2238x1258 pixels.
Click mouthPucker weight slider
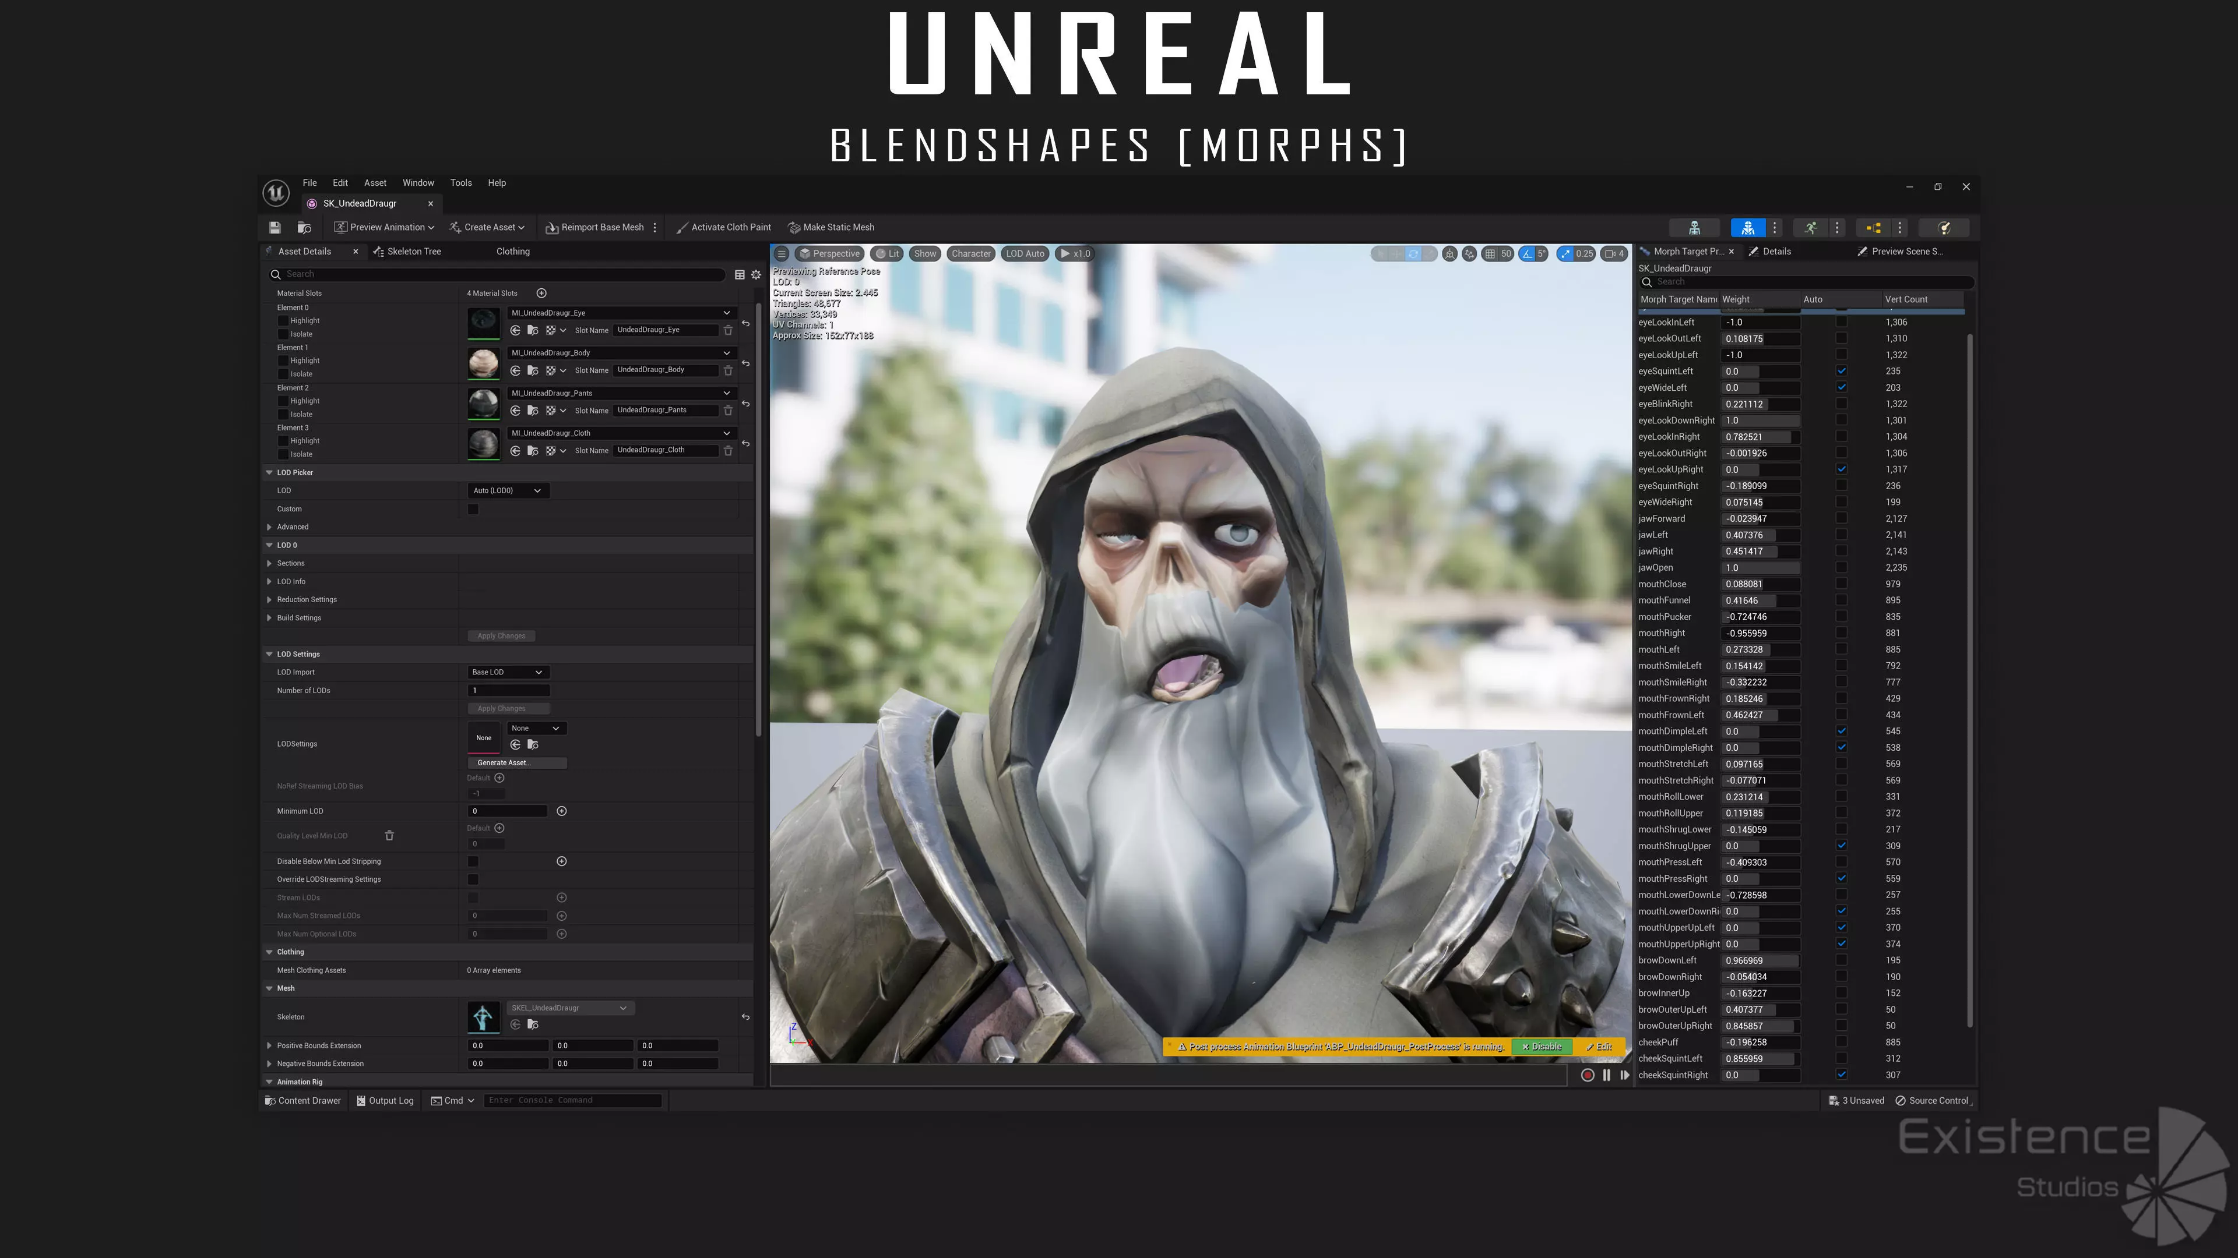pos(1760,617)
